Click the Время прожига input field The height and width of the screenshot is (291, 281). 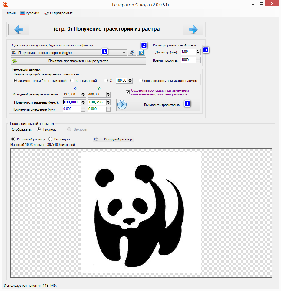click(188, 60)
